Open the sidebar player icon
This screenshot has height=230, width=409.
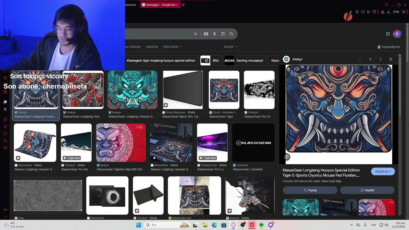pos(5,119)
